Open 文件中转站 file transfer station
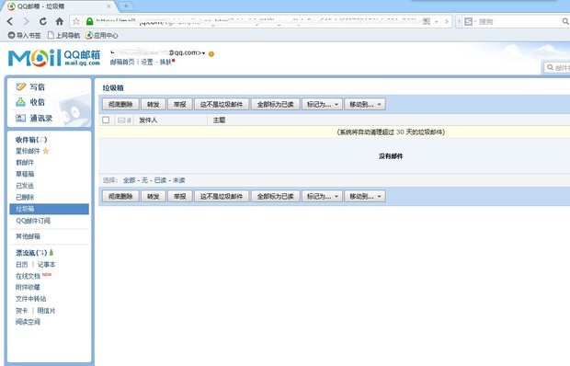 click(x=31, y=299)
